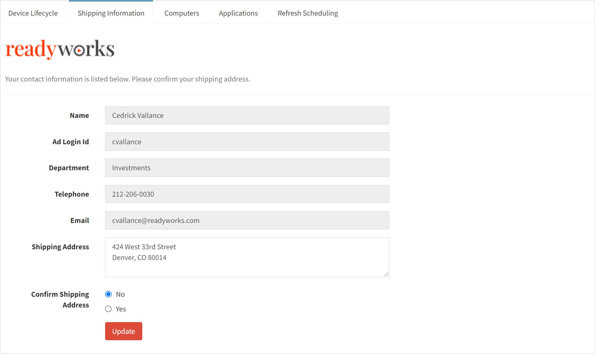The width and height of the screenshot is (595, 354).
Task: Click the readyworks logo
Action: click(60, 49)
